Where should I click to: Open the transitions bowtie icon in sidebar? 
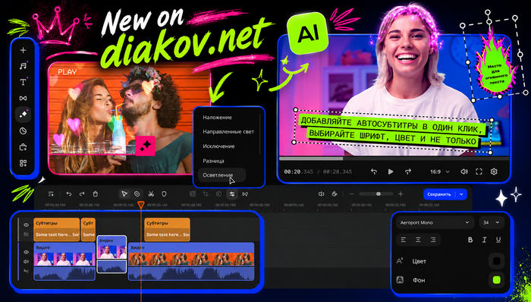[23, 98]
